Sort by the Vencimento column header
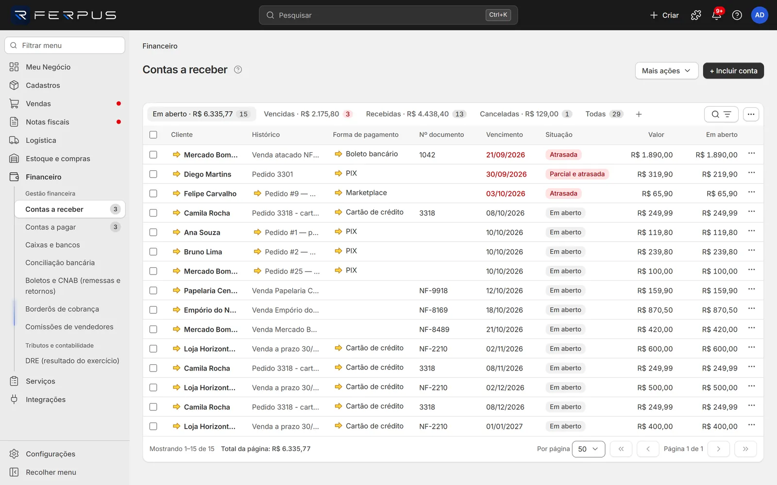Screen dimensions: 777x485 [505, 135]
